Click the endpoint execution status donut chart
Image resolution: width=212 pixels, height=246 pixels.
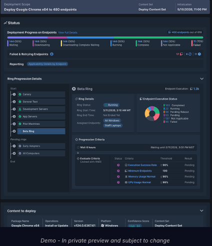point(152,114)
